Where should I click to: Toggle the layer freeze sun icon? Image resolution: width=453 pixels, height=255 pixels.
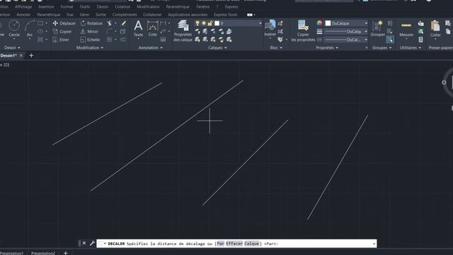(204, 23)
